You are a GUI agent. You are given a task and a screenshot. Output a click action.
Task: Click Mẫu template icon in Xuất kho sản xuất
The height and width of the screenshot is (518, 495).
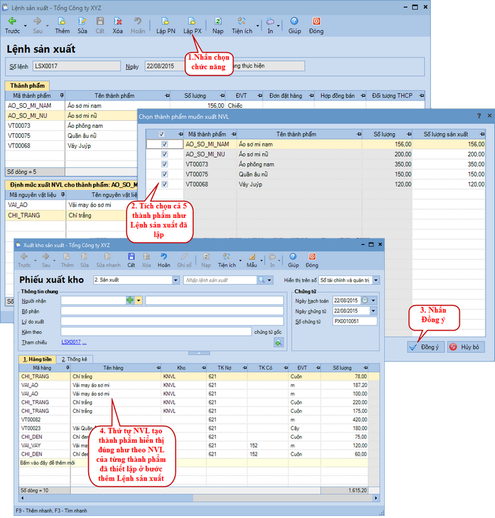pyautogui.click(x=252, y=257)
